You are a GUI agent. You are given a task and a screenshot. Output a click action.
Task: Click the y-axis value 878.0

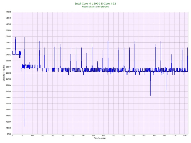coord(9,134)
